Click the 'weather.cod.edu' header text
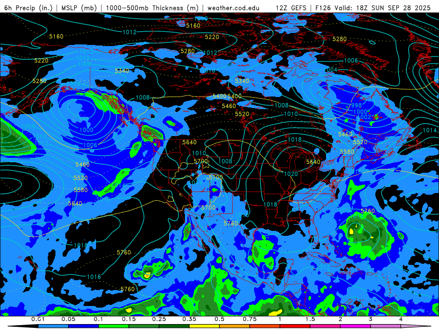This screenshot has height=329, width=439. 233,8
